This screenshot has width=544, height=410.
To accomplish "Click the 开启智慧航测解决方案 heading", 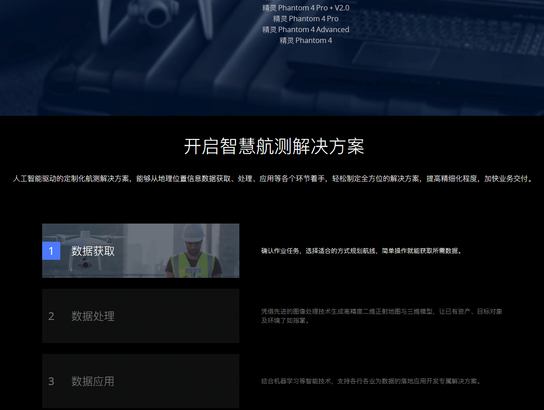I will coord(274,147).
